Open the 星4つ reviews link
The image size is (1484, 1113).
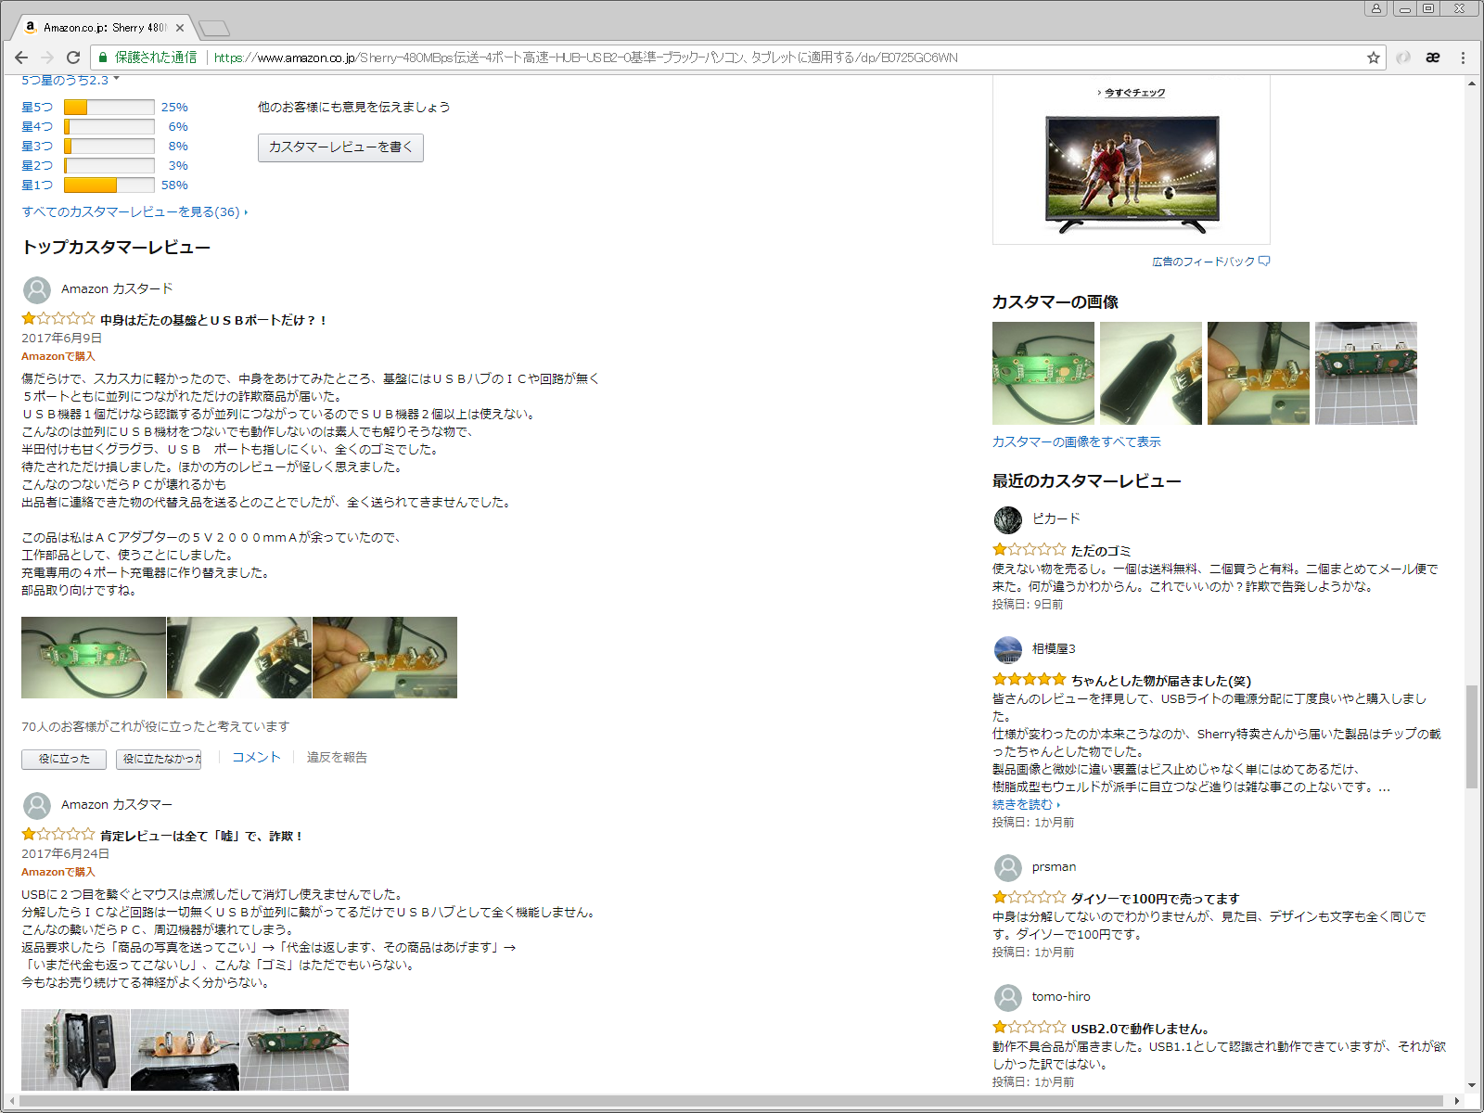[37, 127]
